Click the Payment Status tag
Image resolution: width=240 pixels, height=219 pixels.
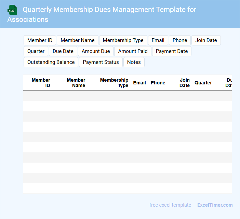pyautogui.click(x=101, y=62)
